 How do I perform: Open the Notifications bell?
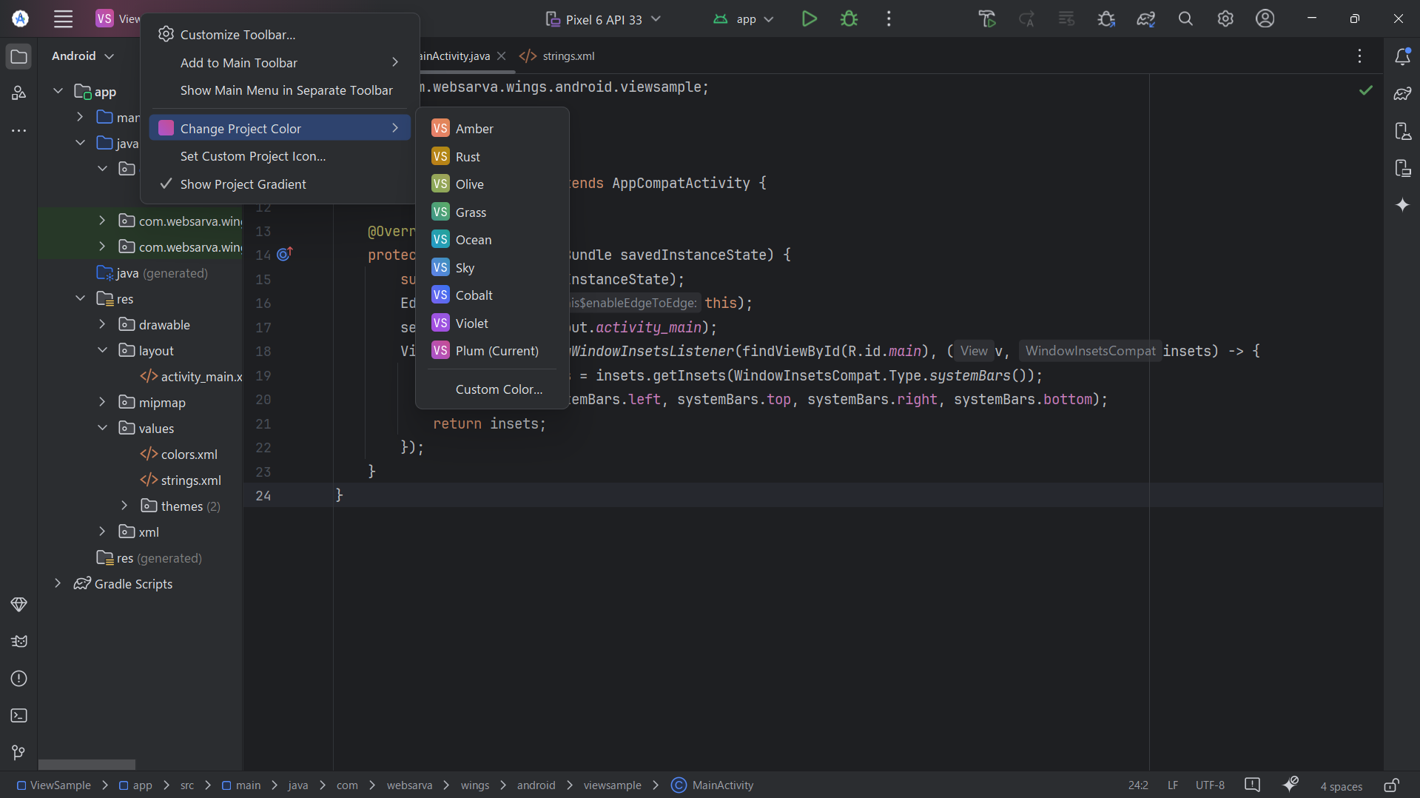click(1403, 56)
